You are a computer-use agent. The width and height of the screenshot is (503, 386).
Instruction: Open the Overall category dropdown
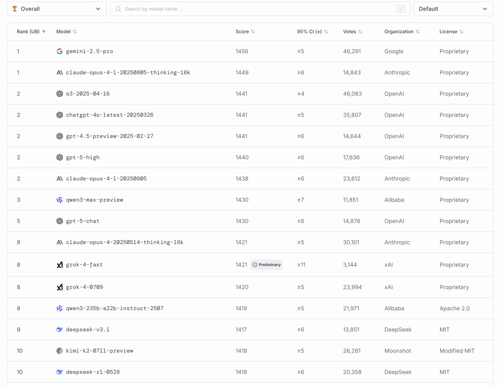tap(57, 9)
